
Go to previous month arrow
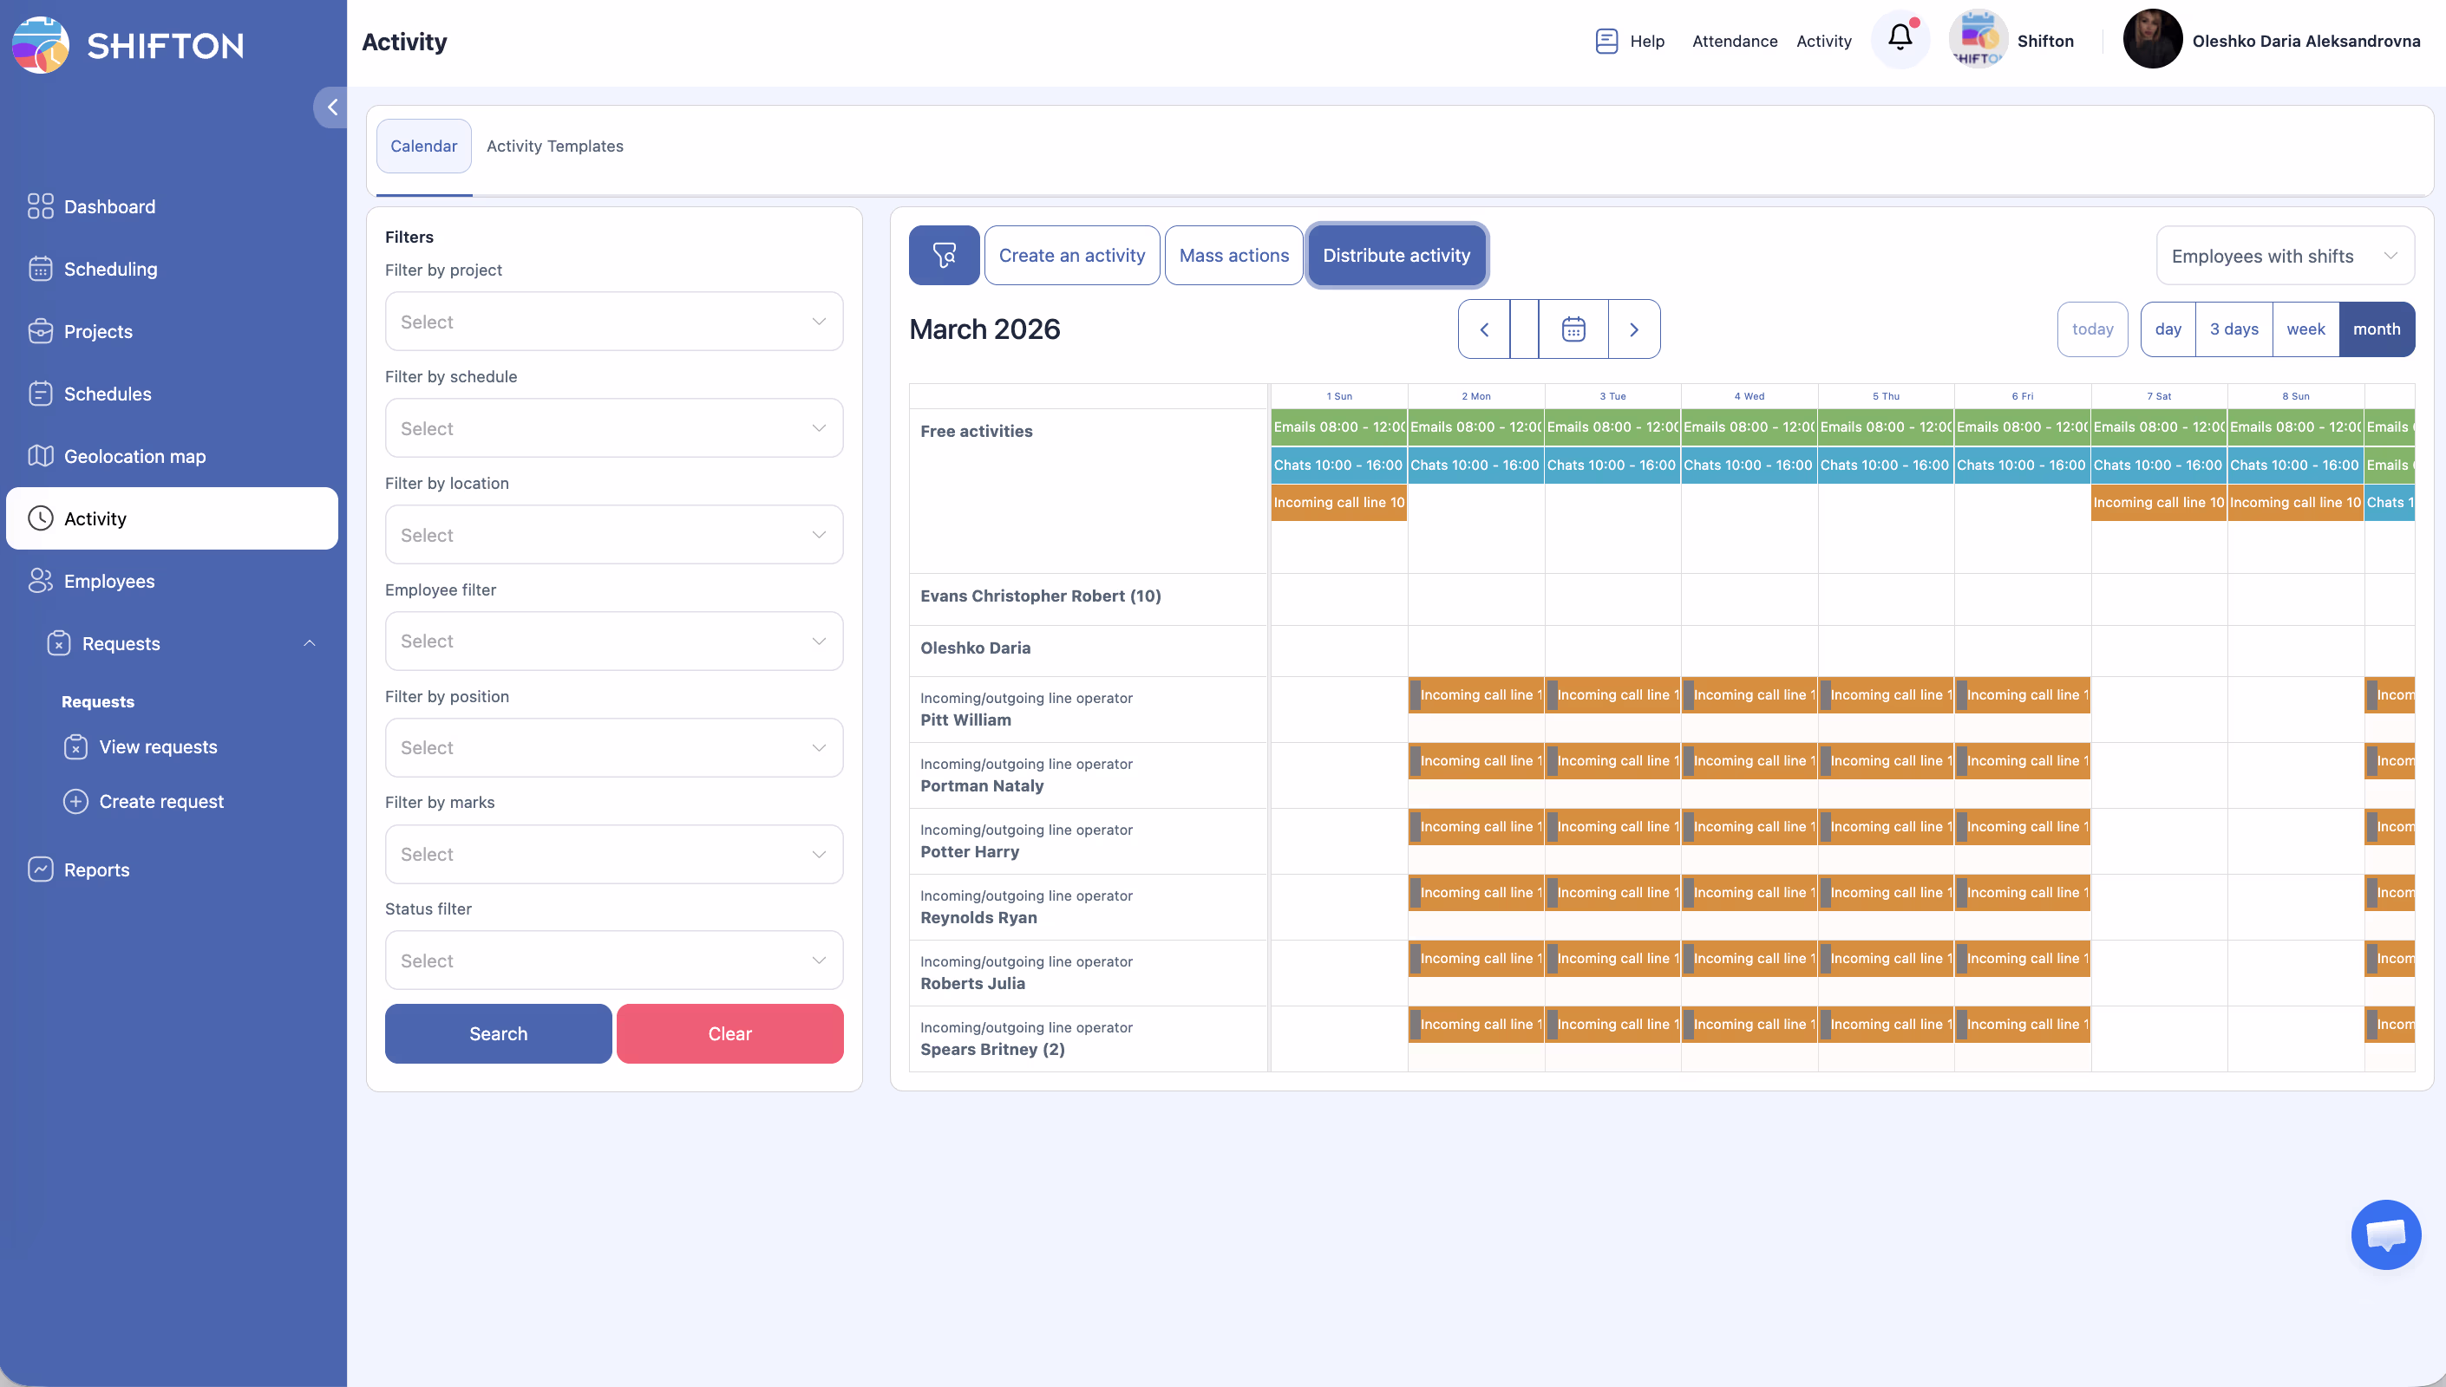coord(1483,329)
